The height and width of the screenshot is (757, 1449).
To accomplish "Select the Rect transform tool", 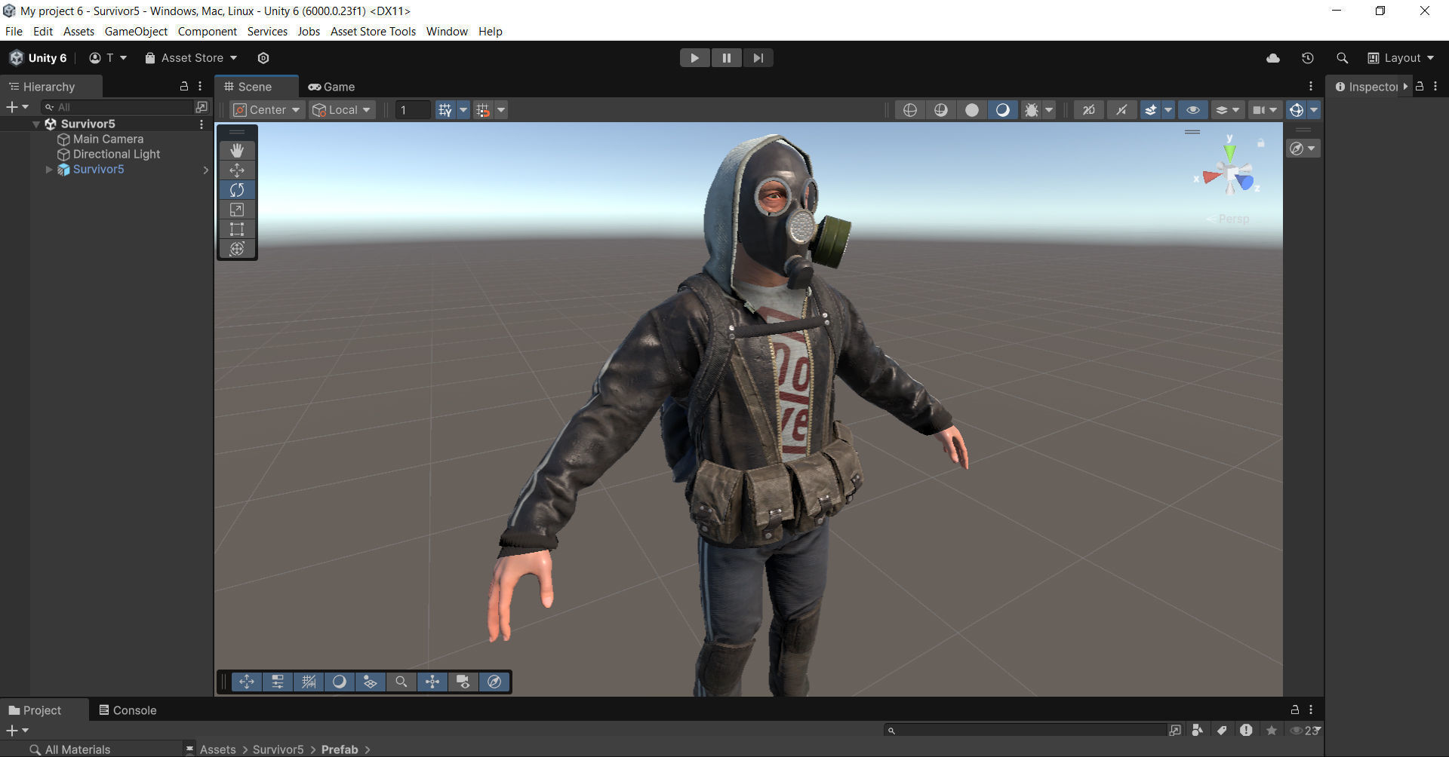I will click(x=237, y=228).
